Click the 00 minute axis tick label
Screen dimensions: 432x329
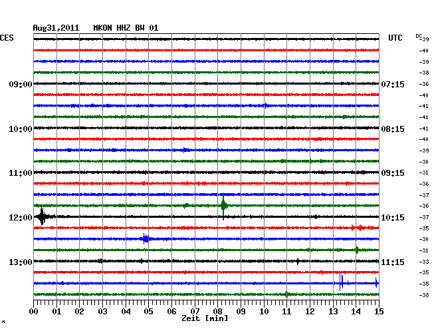34,311
